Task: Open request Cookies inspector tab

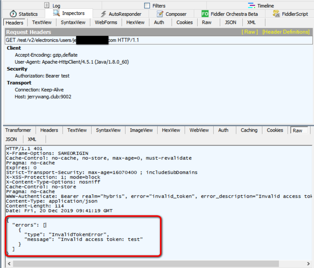Action: [185, 22]
